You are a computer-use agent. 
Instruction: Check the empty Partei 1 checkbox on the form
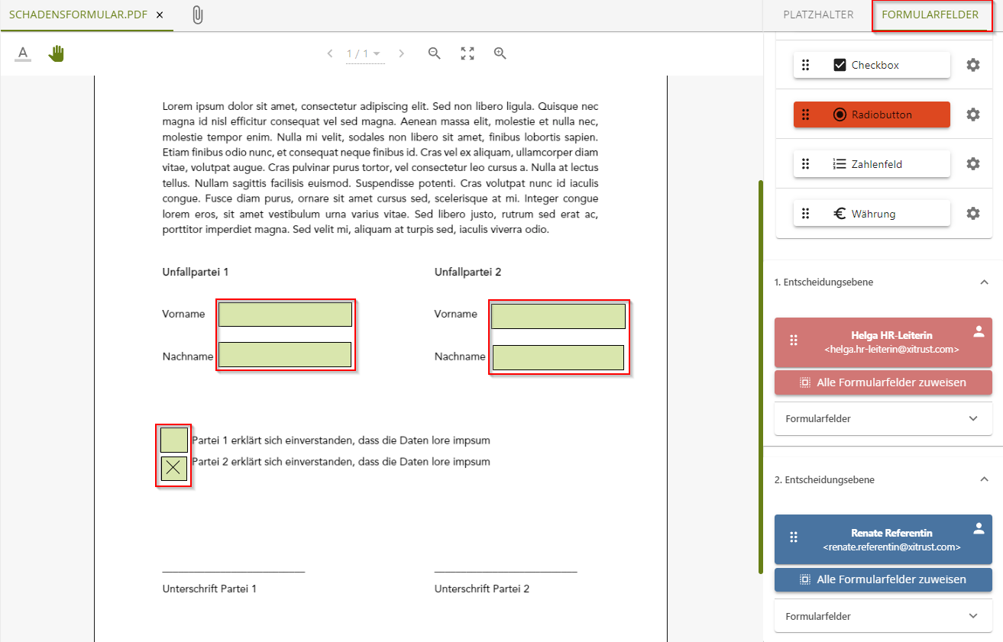point(173,439)
